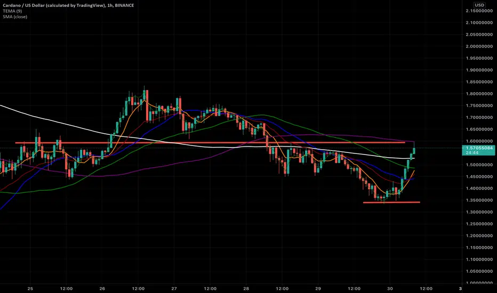Click date label 26 on time axis
Viewport: 497px width, 293px height.
click(x=102, y=289)
